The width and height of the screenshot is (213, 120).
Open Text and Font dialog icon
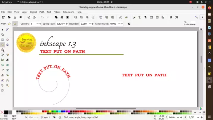pos(139,17)
